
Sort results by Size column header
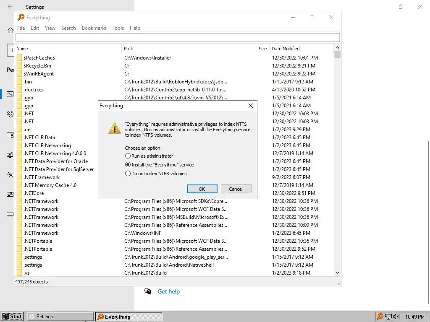[x=249, y=49]
